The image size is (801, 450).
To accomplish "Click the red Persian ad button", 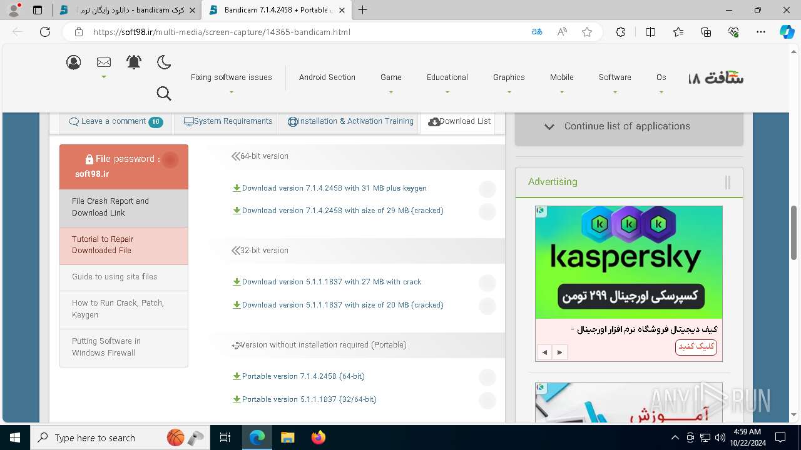I will (696, 347).
